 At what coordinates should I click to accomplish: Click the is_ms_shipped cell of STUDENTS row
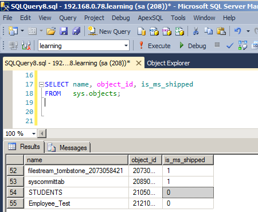[x=188, y=193]
